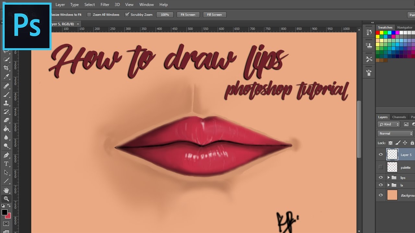The image size is (415, 233).
Task: Reset default foreground and background colors
Action: pyautogui.click(x=3, y=206)
